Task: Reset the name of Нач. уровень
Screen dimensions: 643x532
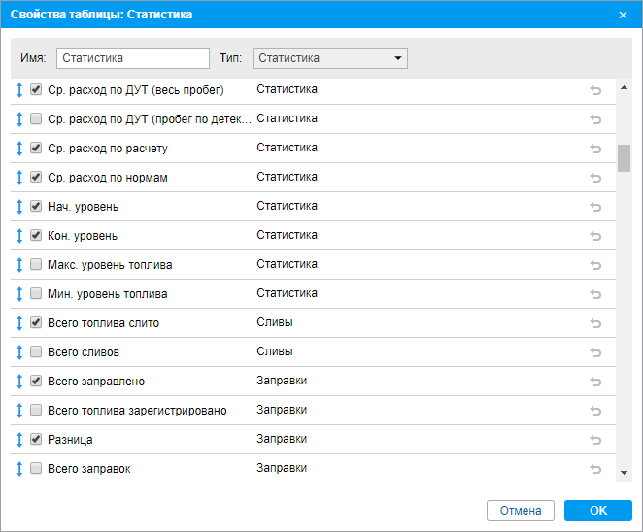Action: [x=595, y=207]
